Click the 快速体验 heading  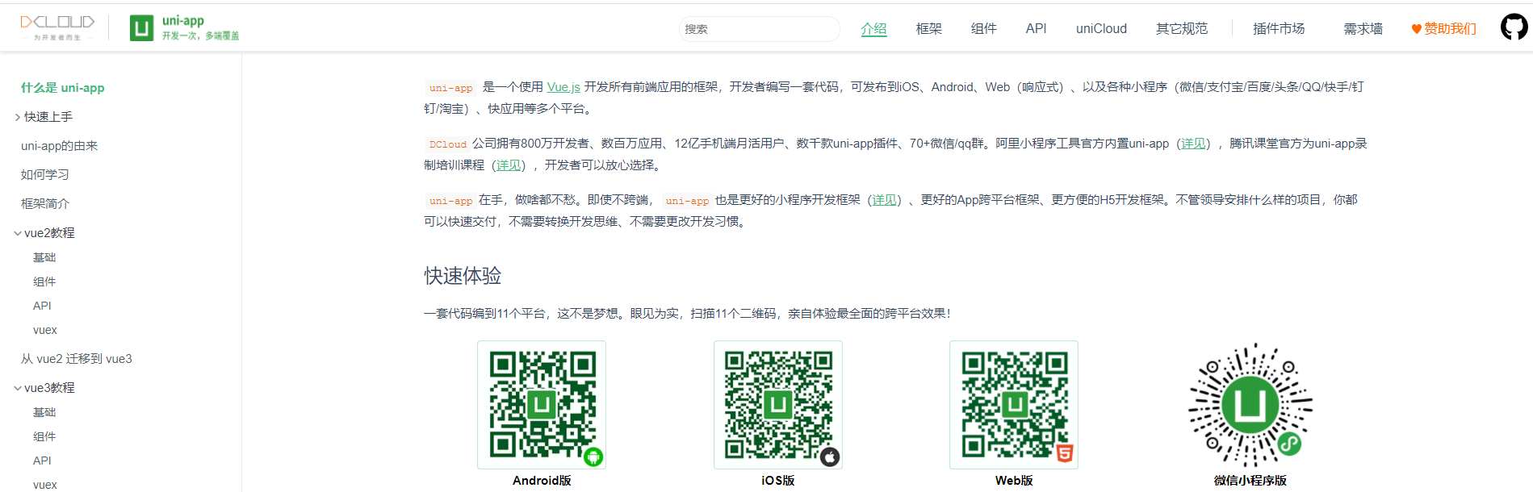click(x=463, y=276)
